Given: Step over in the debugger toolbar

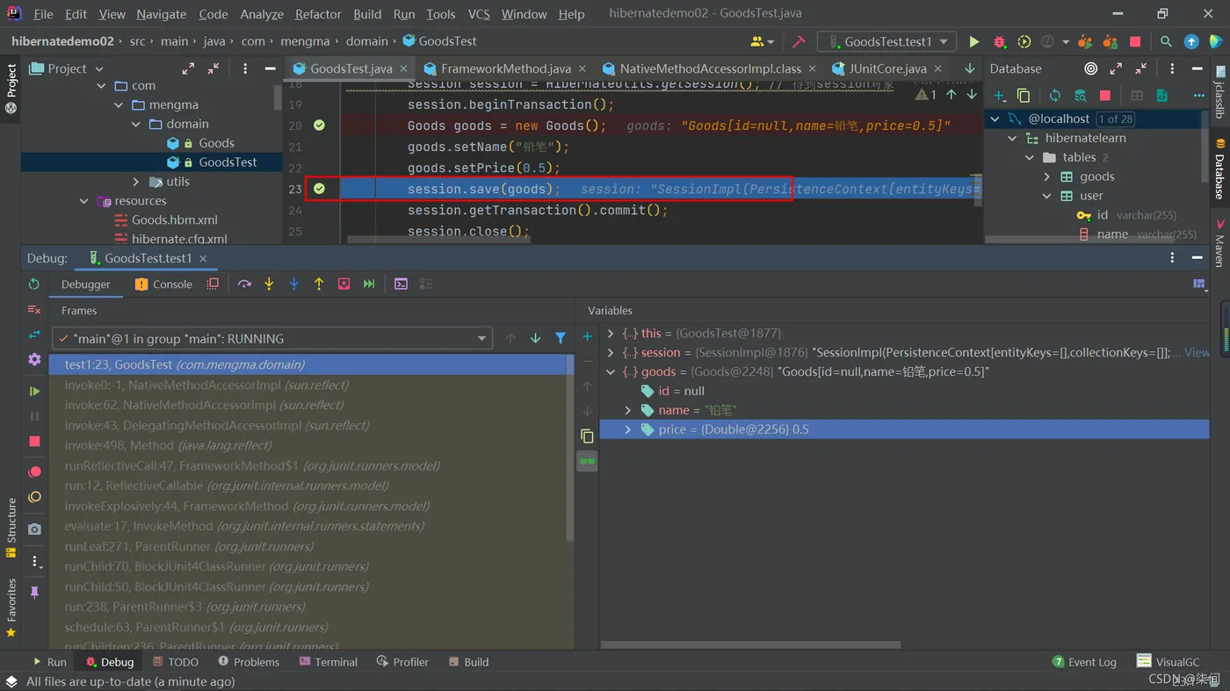Looking at the screenshot, I should [244, 284].
